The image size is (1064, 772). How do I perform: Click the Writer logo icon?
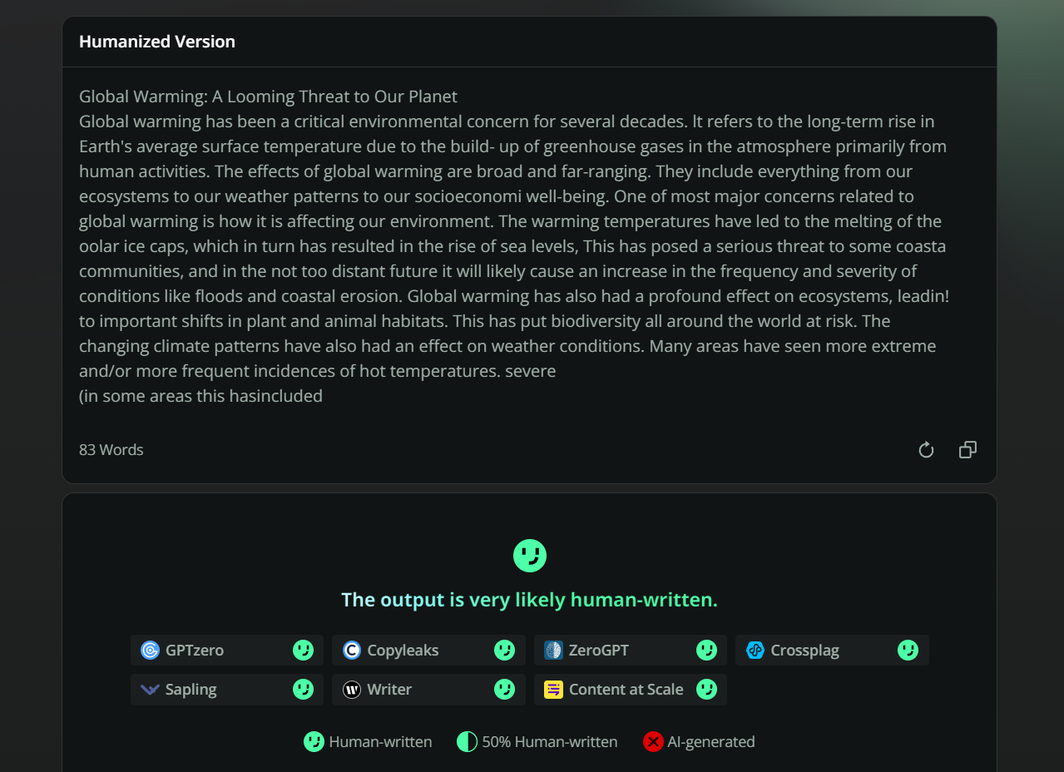tap(352, 690)
